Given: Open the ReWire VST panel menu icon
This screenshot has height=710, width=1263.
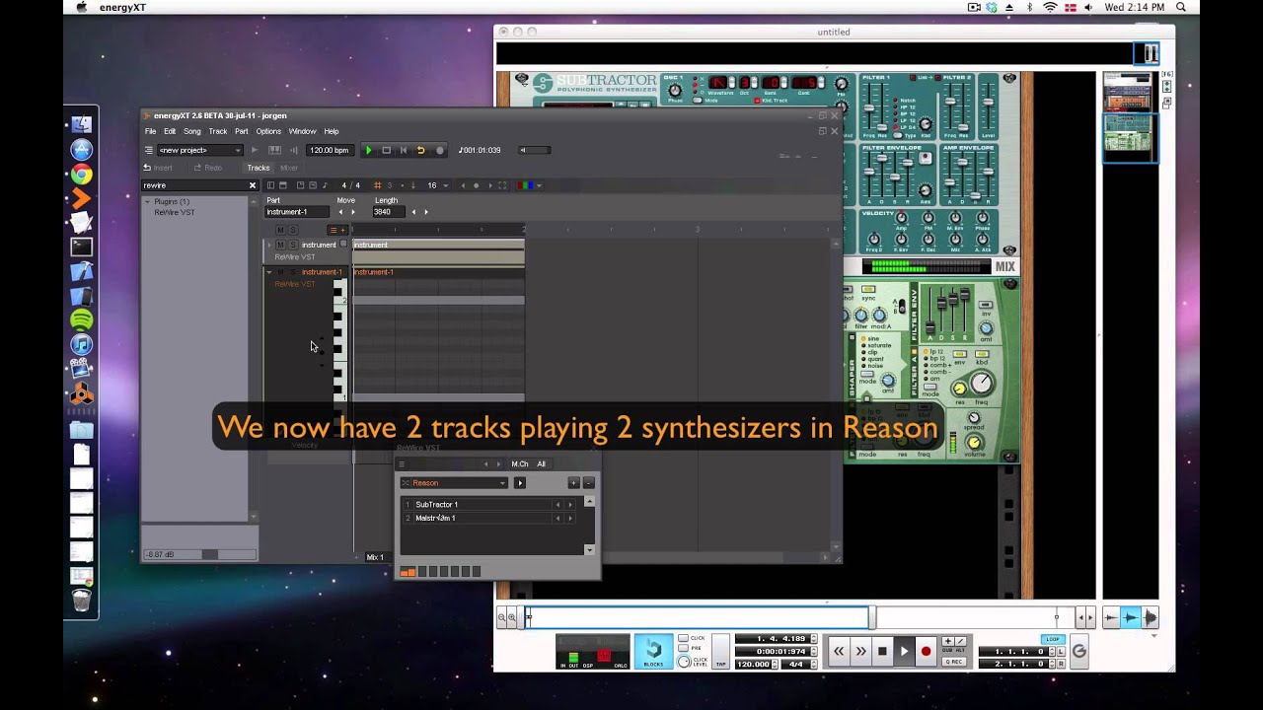Looking at the screenshot, I should pos(402,463).
